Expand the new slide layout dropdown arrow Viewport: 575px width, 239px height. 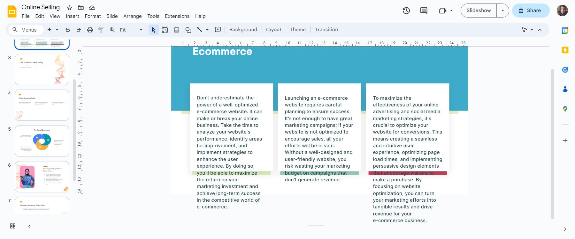click(57, 30)
